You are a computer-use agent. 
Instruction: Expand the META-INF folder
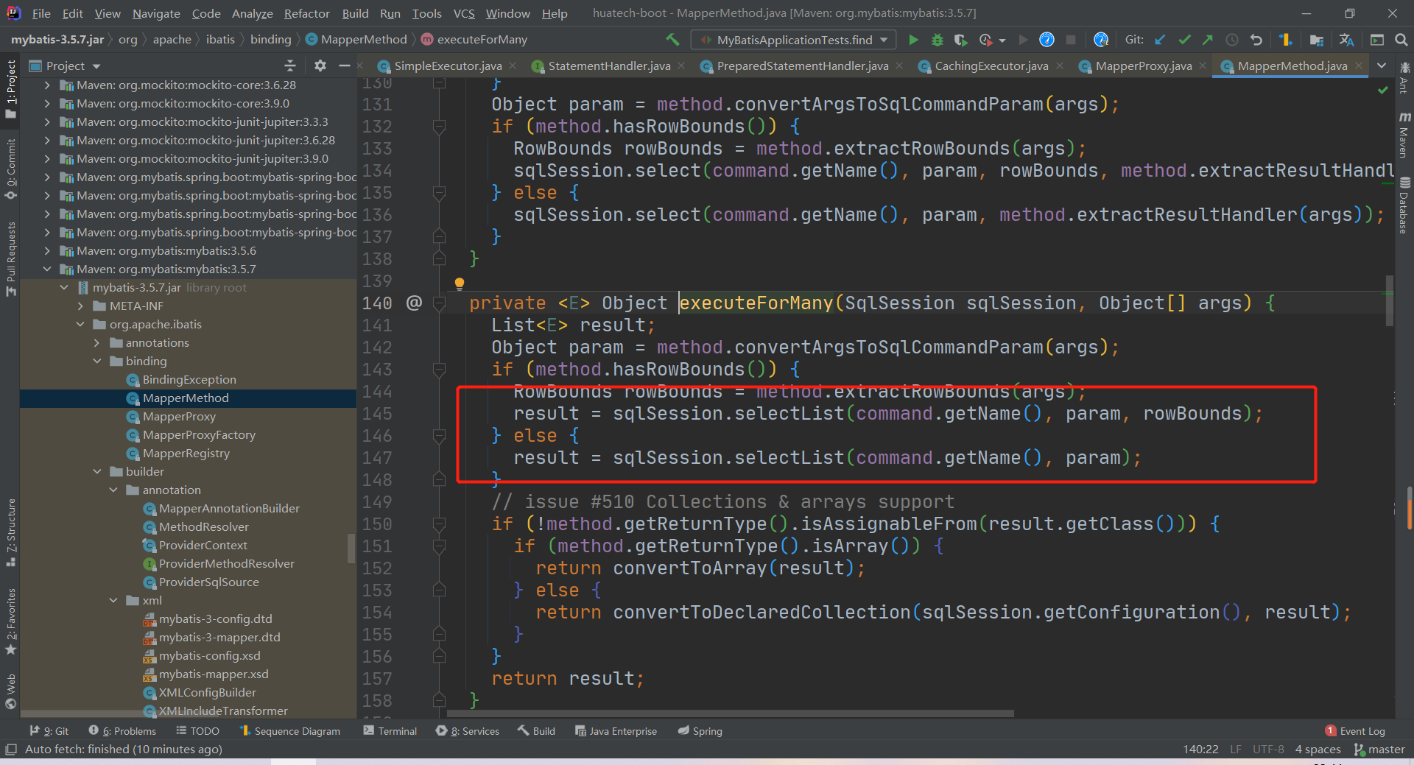[81, 306]
